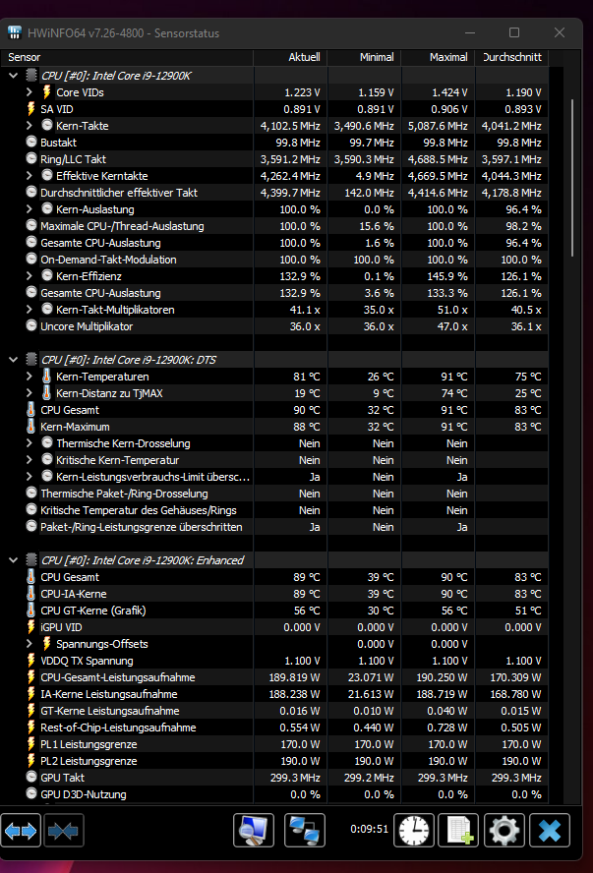This screenshot has height=873, width=593.
Task: Select the GT-Kerne Leistungsaufnahme row
Action: (x=275, y=711)
